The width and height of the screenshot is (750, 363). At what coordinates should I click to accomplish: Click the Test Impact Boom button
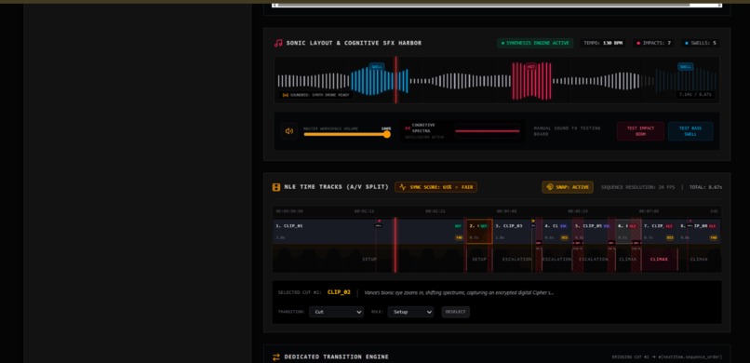click(640, 131)
